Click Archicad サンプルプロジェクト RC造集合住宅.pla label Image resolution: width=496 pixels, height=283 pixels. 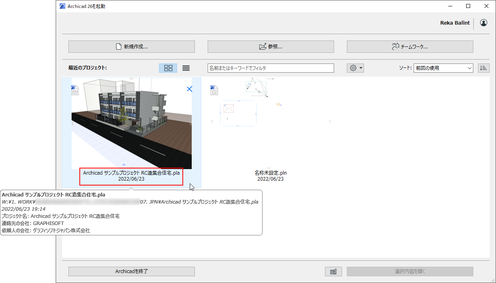click(x=131, y=173)
